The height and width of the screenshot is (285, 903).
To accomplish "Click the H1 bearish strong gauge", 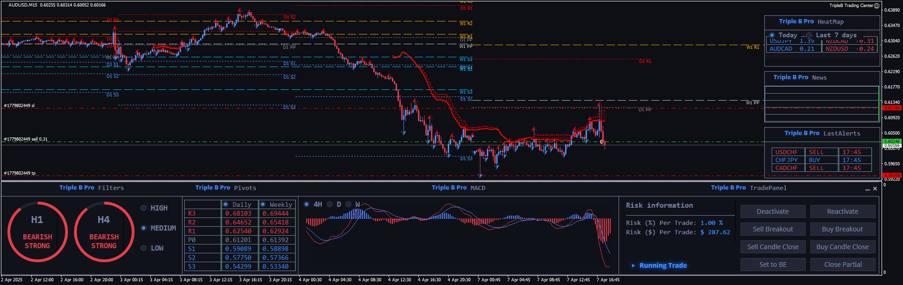I will click(x=37, y=231).
